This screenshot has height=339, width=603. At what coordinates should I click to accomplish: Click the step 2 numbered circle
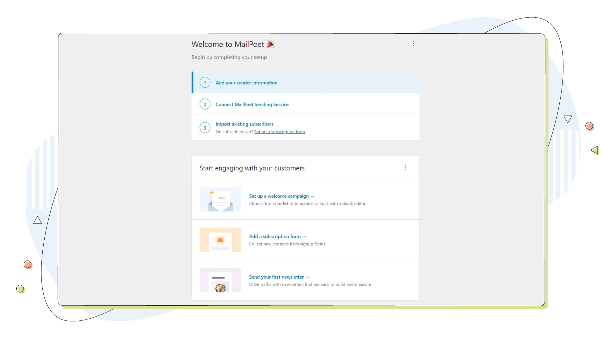(x=205, y=104)
